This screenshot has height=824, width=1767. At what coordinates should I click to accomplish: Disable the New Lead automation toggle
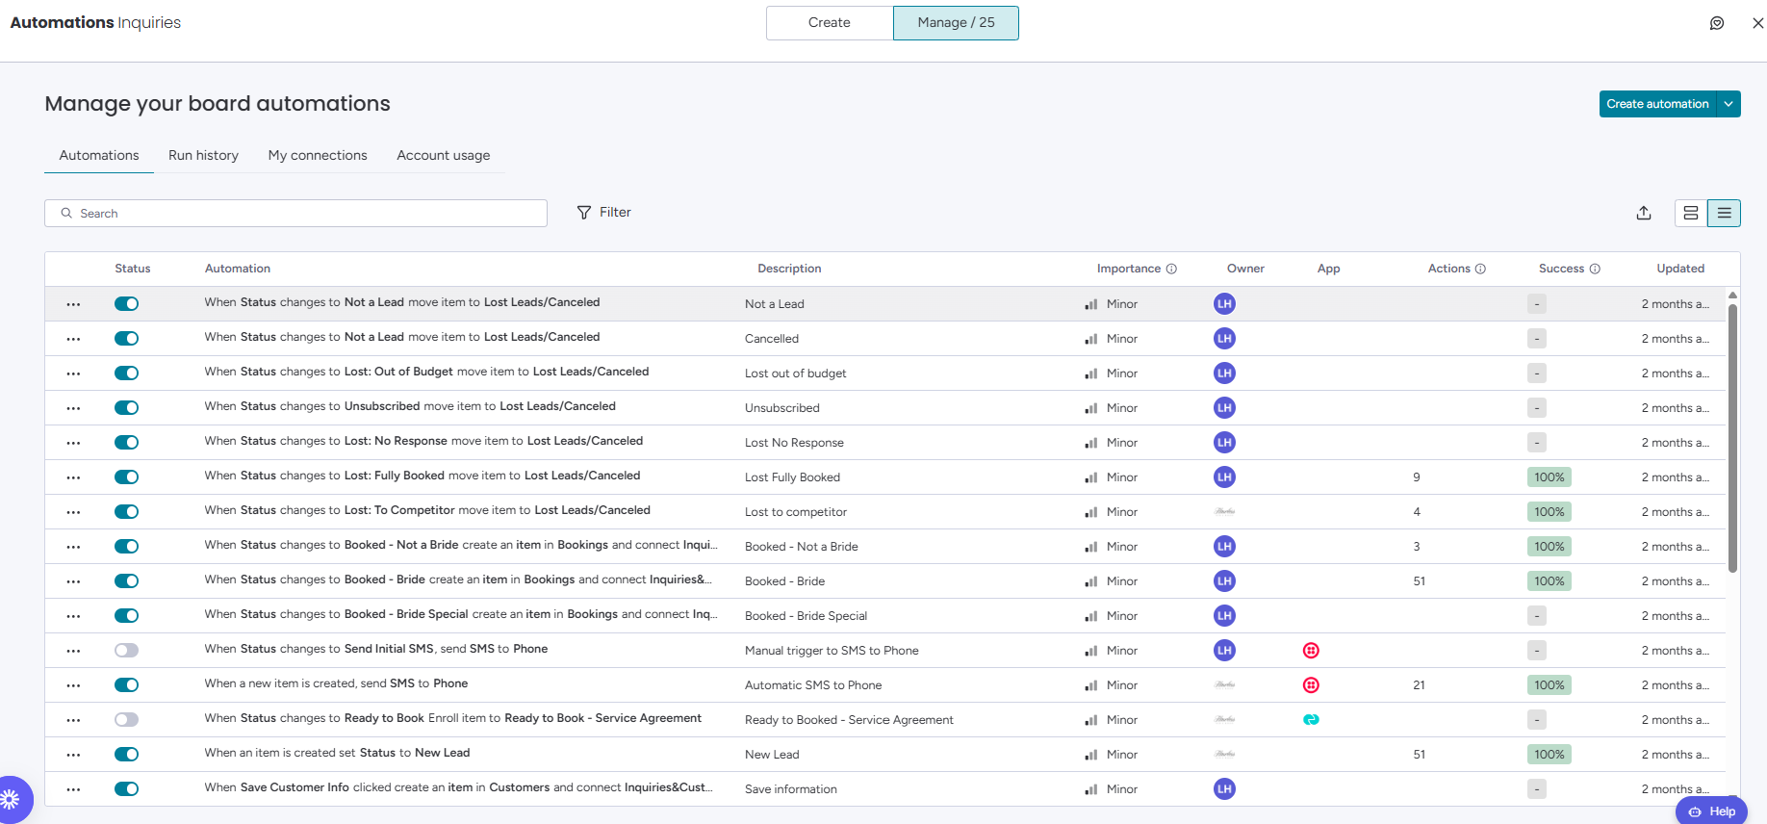point(126,755)
